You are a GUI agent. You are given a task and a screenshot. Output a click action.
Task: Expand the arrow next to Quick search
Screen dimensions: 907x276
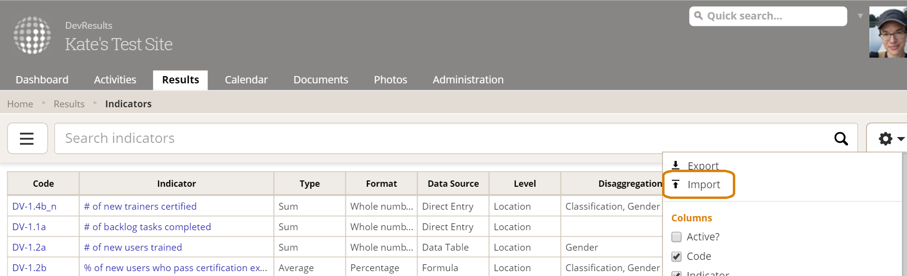coord(860,16)
